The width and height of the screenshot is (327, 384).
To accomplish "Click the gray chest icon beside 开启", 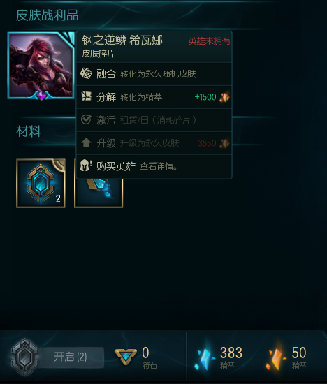I will coord(24,357).
